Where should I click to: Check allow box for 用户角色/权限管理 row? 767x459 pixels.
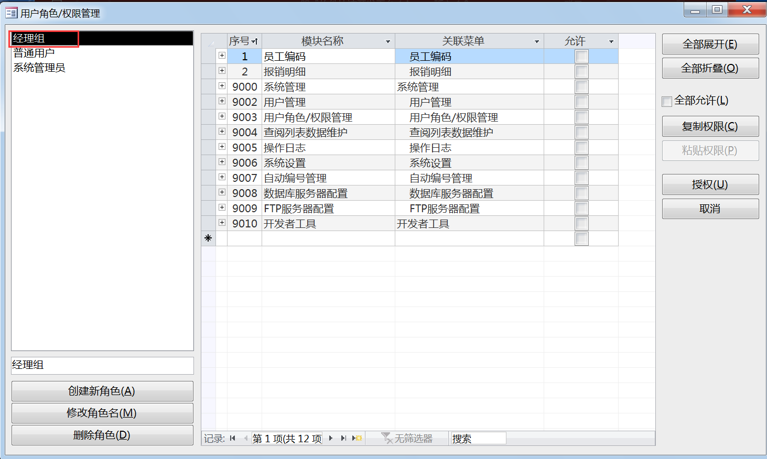click(x=581, y=117)
